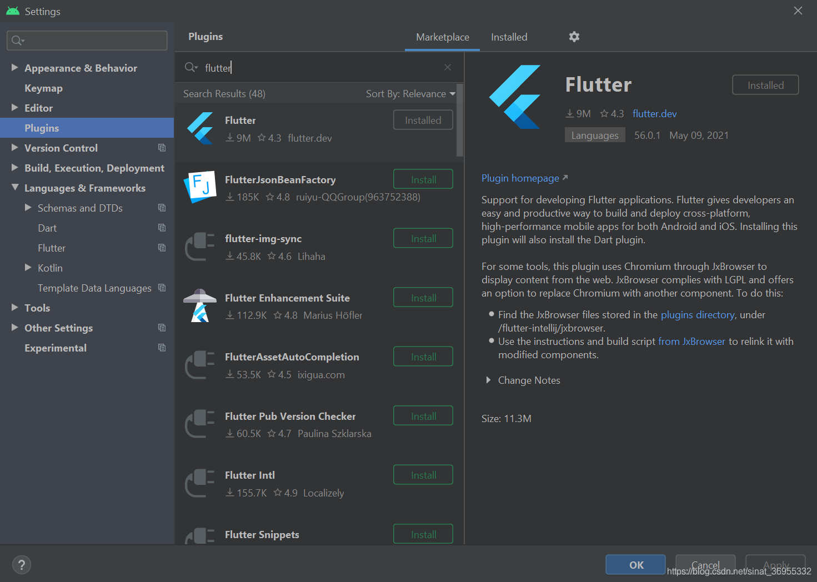Click the 'Search Results (48)' label
The width and height of the screenshot is (817, 582).
tap(224, 94)
